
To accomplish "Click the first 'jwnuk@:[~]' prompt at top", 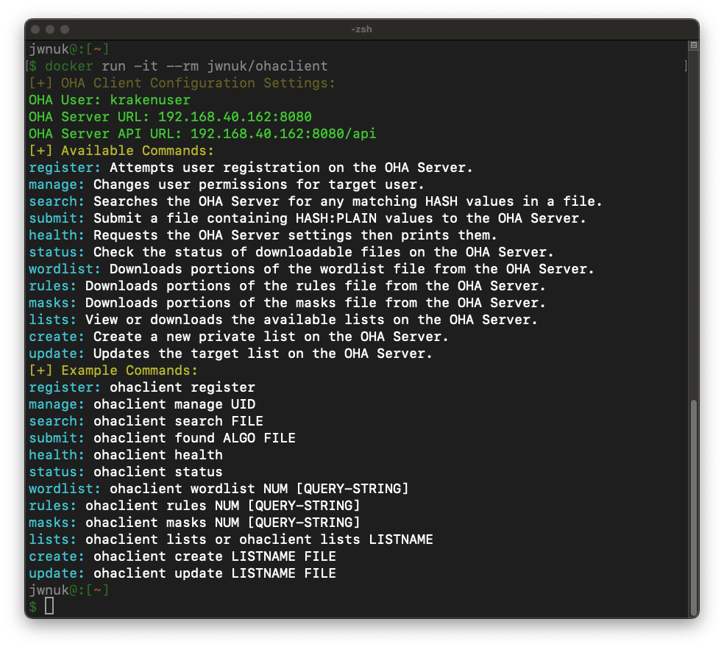I will pos(69,49).
